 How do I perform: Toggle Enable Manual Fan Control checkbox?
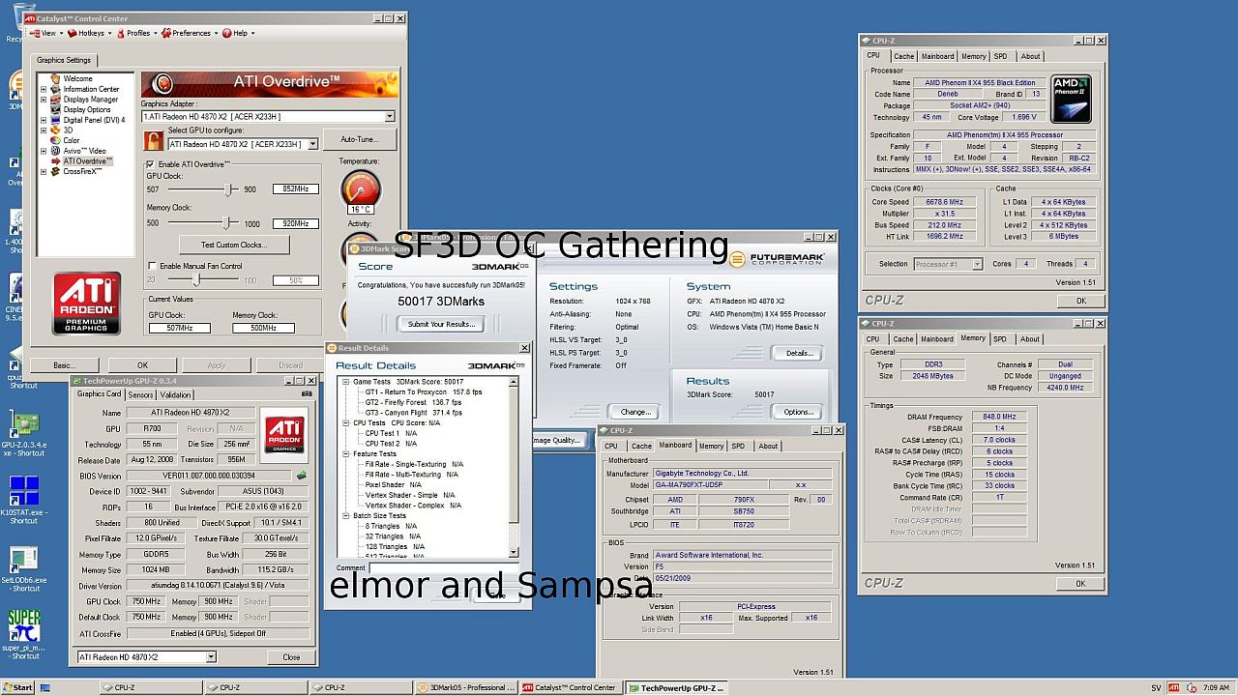pos(151,266)
